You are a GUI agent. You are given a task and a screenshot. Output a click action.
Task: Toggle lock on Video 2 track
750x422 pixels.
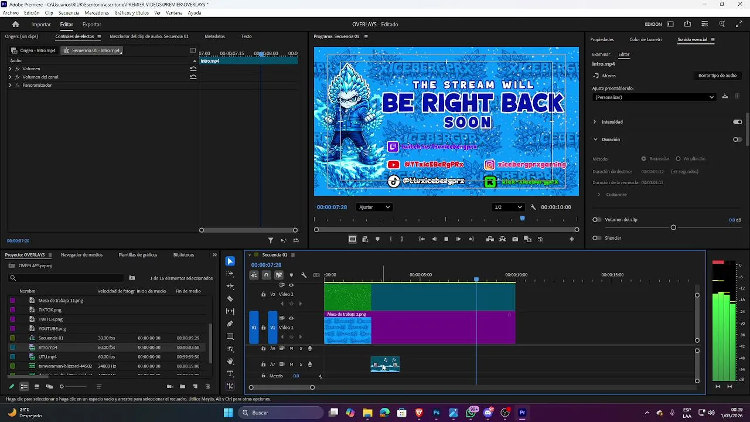[264, 294]
